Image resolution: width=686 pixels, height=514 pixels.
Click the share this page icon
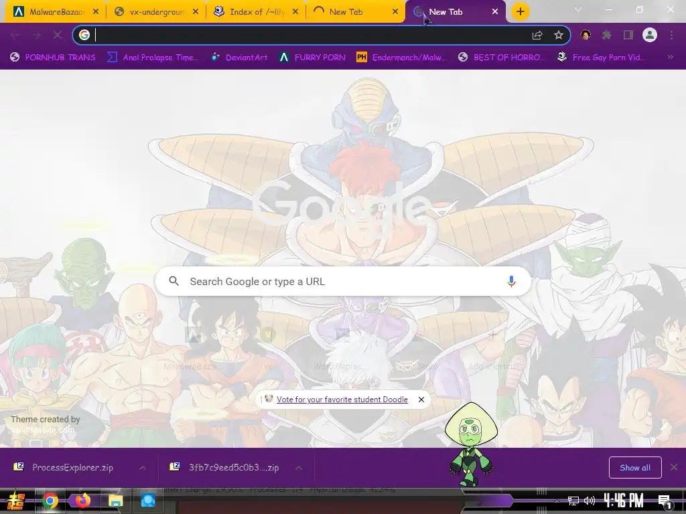point(537,35)
